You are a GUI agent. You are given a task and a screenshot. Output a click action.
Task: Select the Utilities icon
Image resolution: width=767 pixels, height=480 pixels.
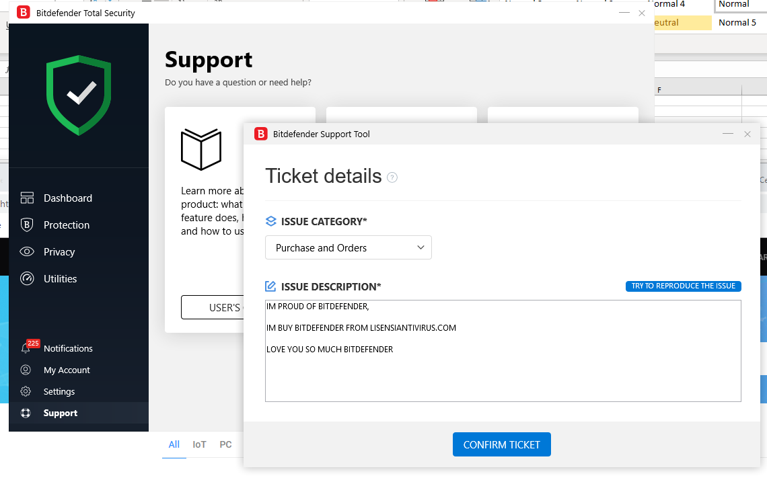pos(28,278)
